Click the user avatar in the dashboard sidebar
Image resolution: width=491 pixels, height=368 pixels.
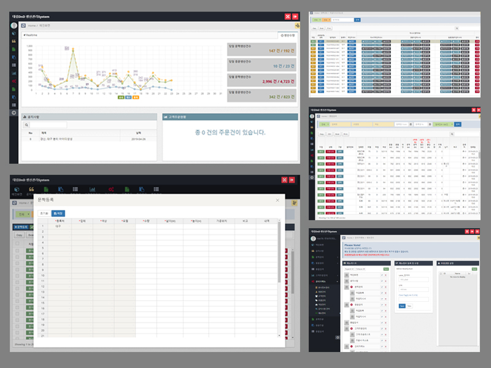tap(13, 26)
